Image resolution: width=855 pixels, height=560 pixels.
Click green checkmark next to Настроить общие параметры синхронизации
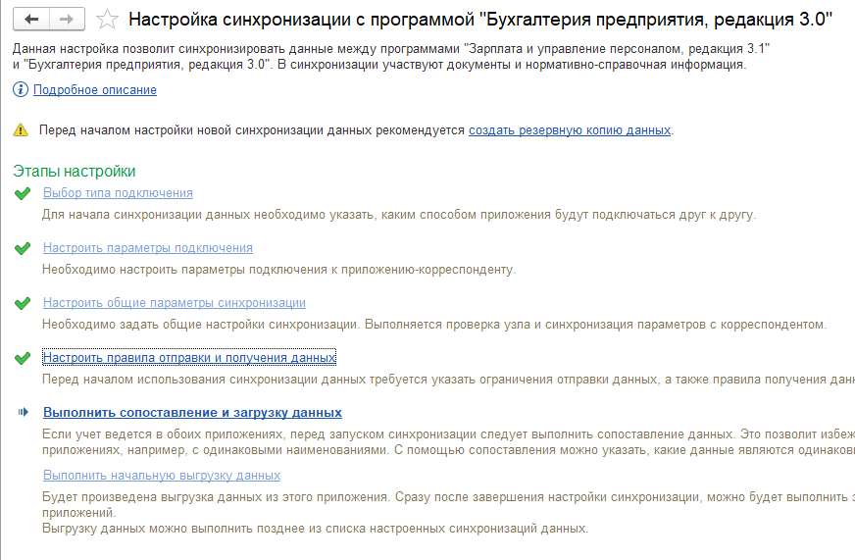click(23, 303)
